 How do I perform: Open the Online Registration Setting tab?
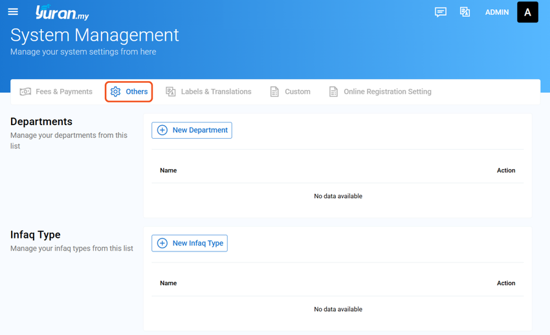pos(380,91)
